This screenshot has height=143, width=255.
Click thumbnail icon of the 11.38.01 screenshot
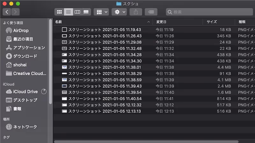(x=64, y=67)
